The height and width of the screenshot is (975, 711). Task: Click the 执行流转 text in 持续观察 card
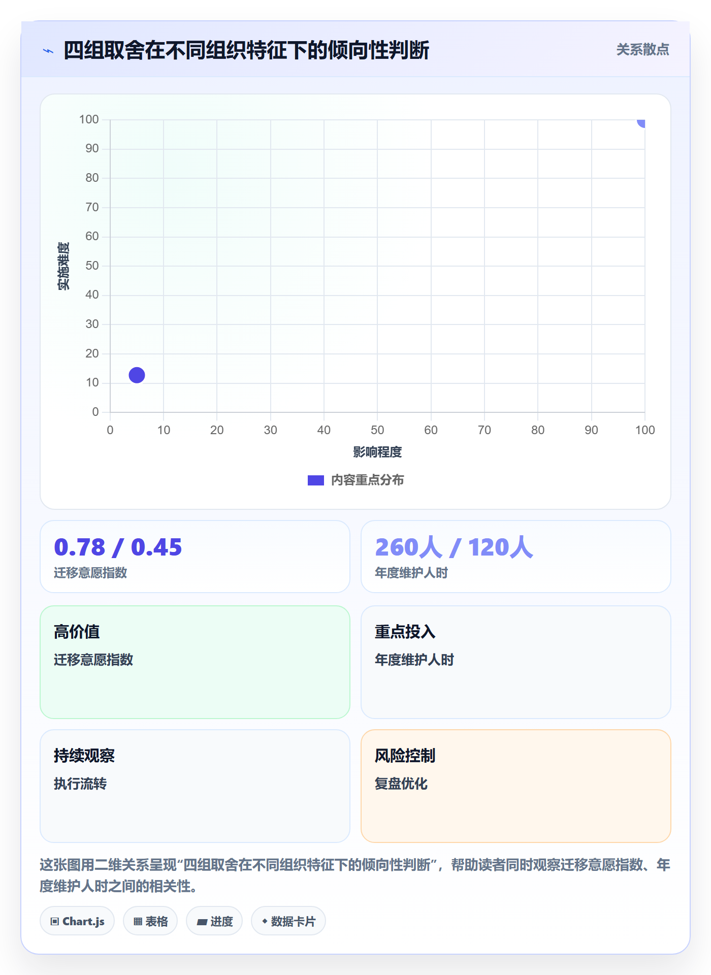coord(80,784)
